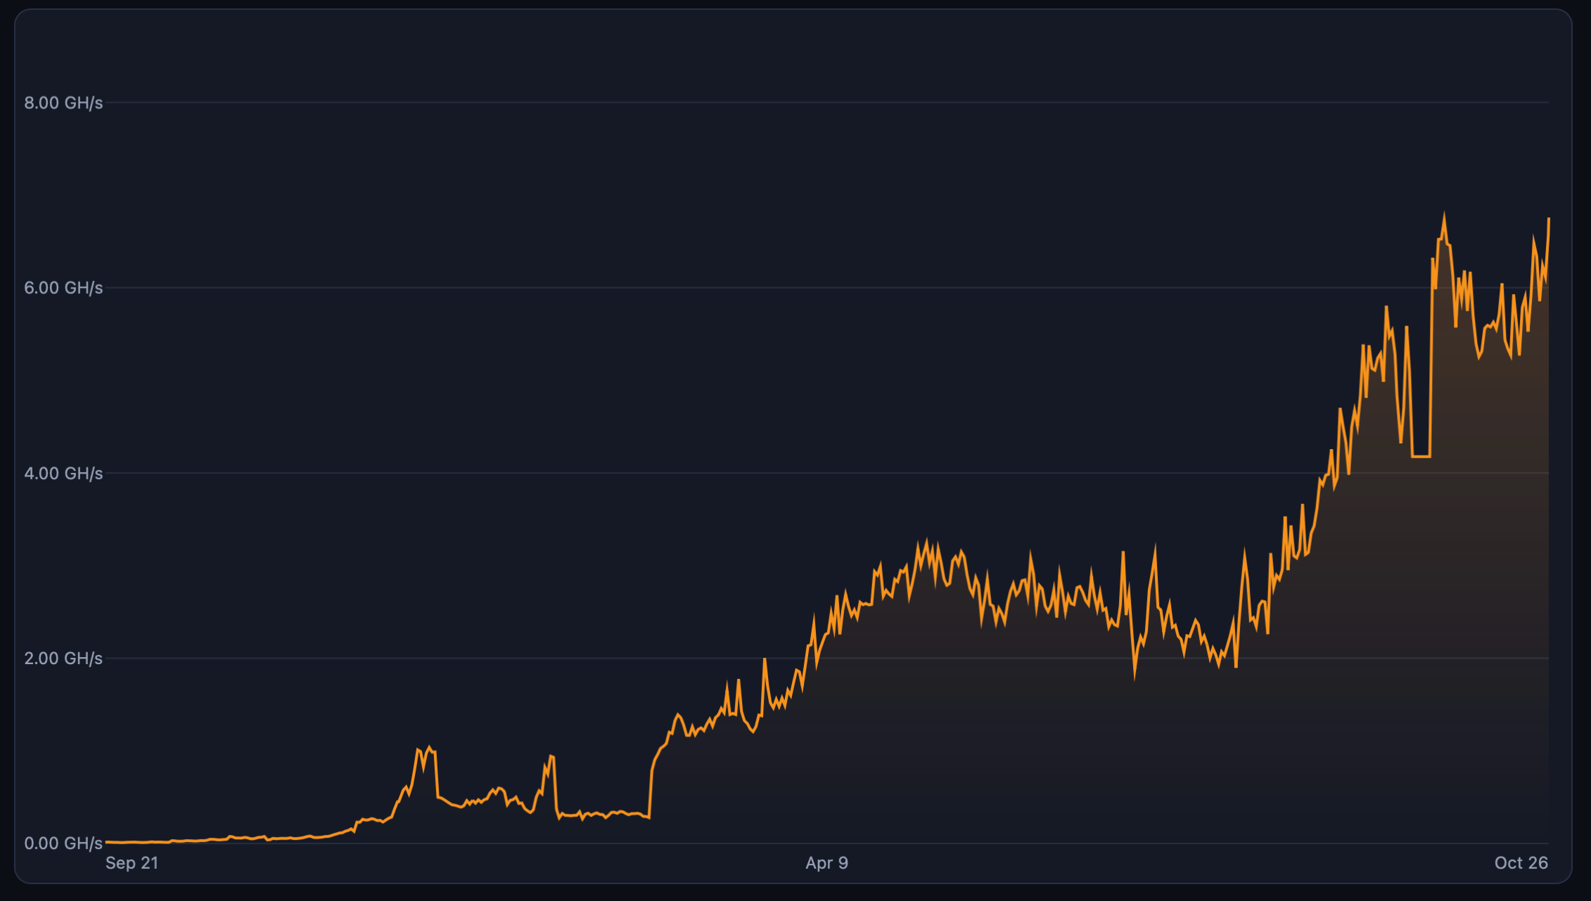Click the Sep 21 date label

point(132,863)
